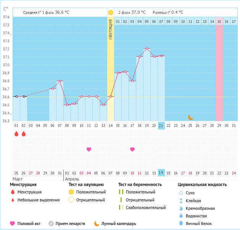Click the menstruation drop on cycle day 01
240x230 pixels.
pos(16,134)
